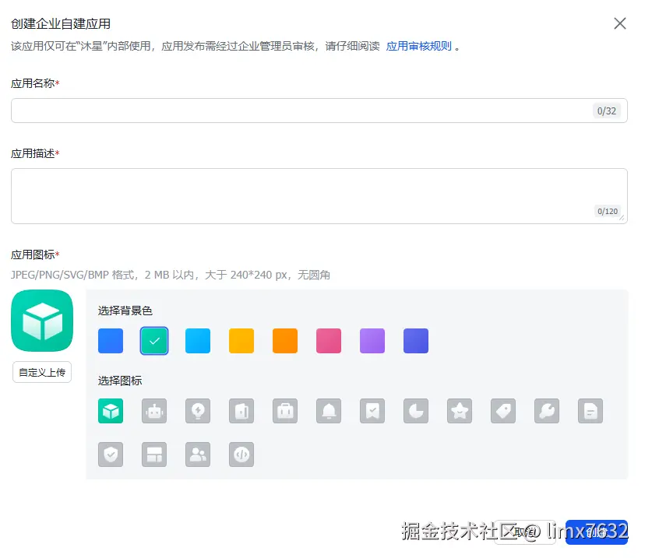Pick the code brackets app icon
This screenshot has height=558, width=645.
point(241,454)
